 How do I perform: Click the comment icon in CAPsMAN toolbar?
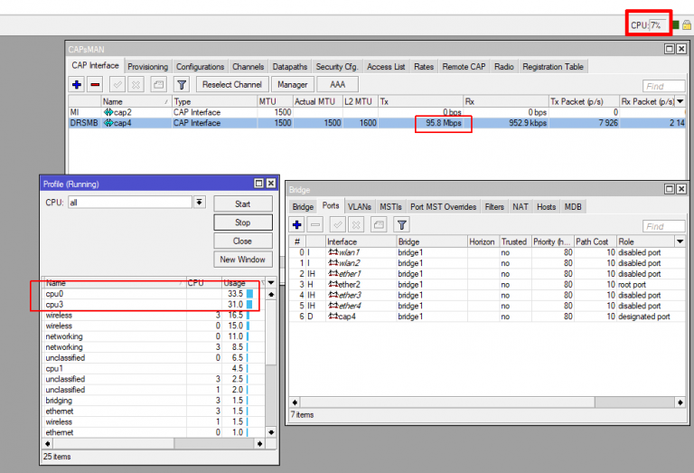tap(158, 85)
